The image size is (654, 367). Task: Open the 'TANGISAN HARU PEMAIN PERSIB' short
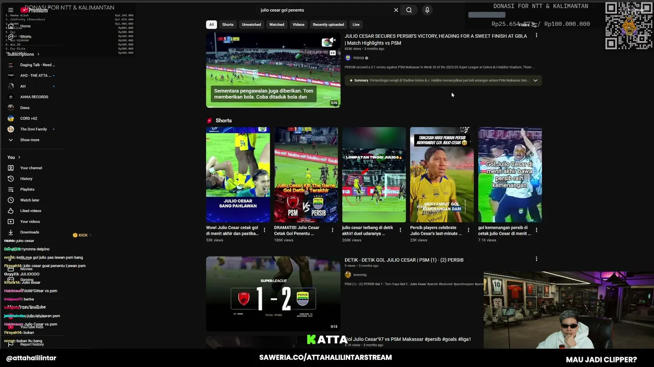pos(442,175)
